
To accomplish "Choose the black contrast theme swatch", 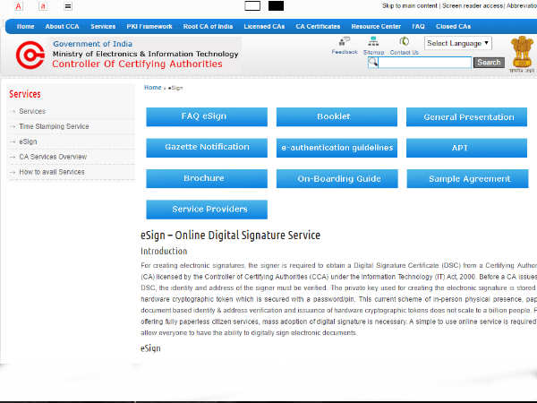I will [276, 6].
